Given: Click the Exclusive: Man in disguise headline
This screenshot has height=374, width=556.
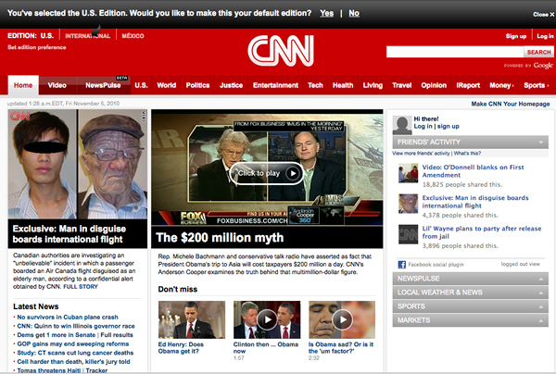Looking at the screenshot, I should (x=69, y=234).
